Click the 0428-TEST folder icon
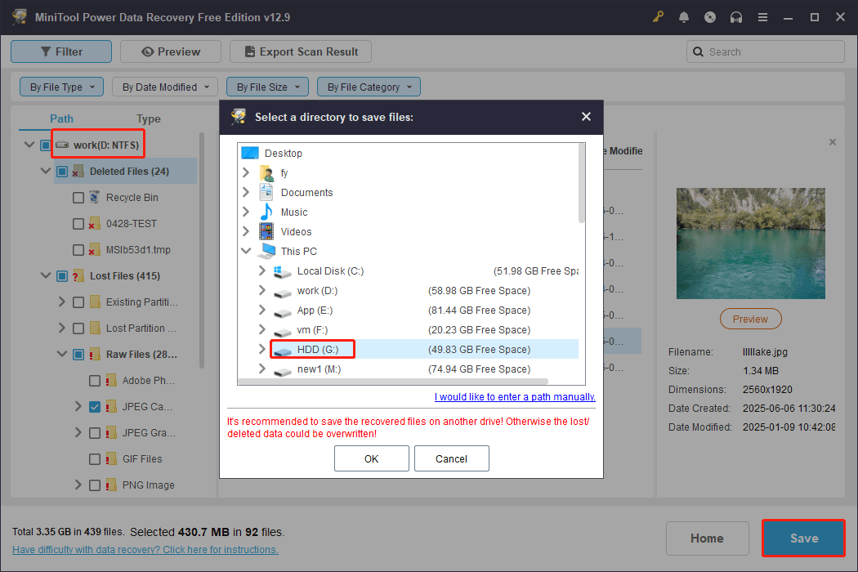 click(95, 223)
